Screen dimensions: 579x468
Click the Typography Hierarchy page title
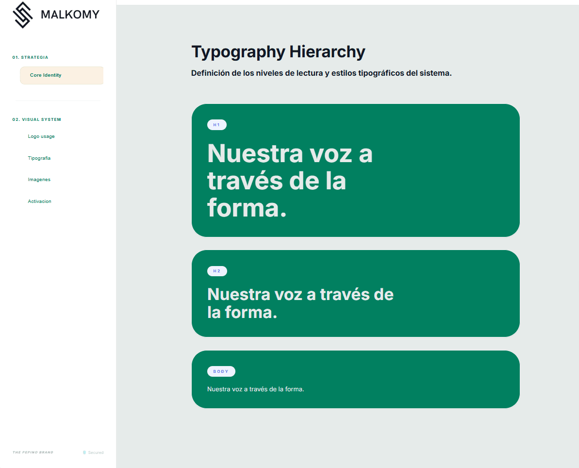click(x=279, y=52)
